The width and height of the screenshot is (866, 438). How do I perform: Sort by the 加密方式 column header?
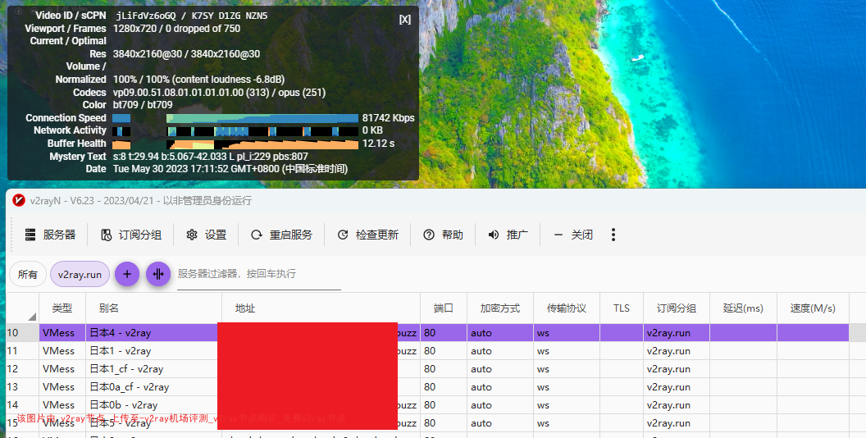pos(499,308)
